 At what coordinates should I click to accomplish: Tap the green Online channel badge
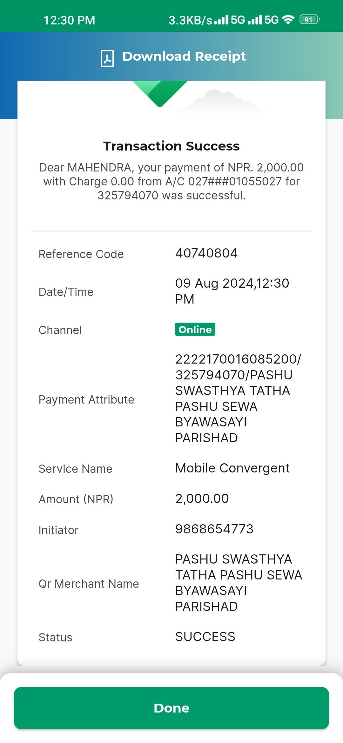coord(195,329)
